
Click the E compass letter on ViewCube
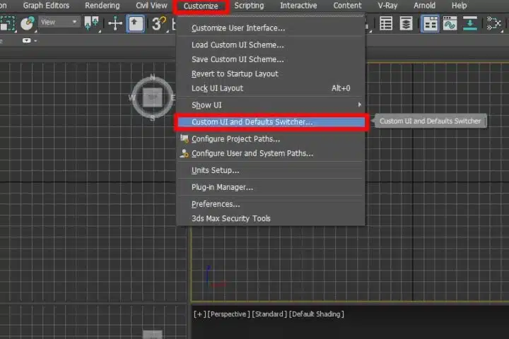tap(173, 97)
